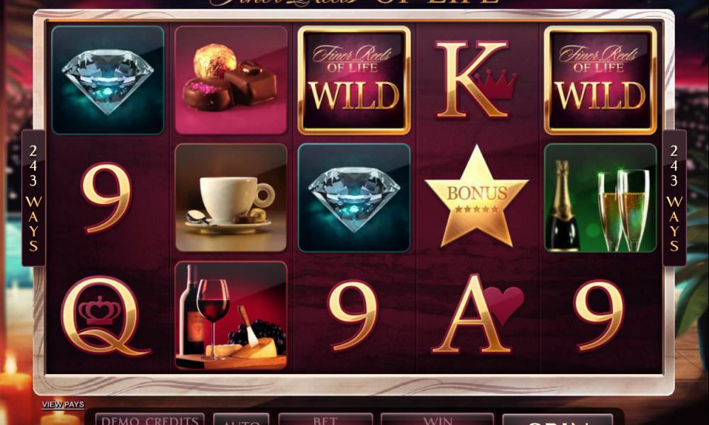The image size is (709, 425).
Task: Select the Demo Credits display
Action: [x=150, y=420]
